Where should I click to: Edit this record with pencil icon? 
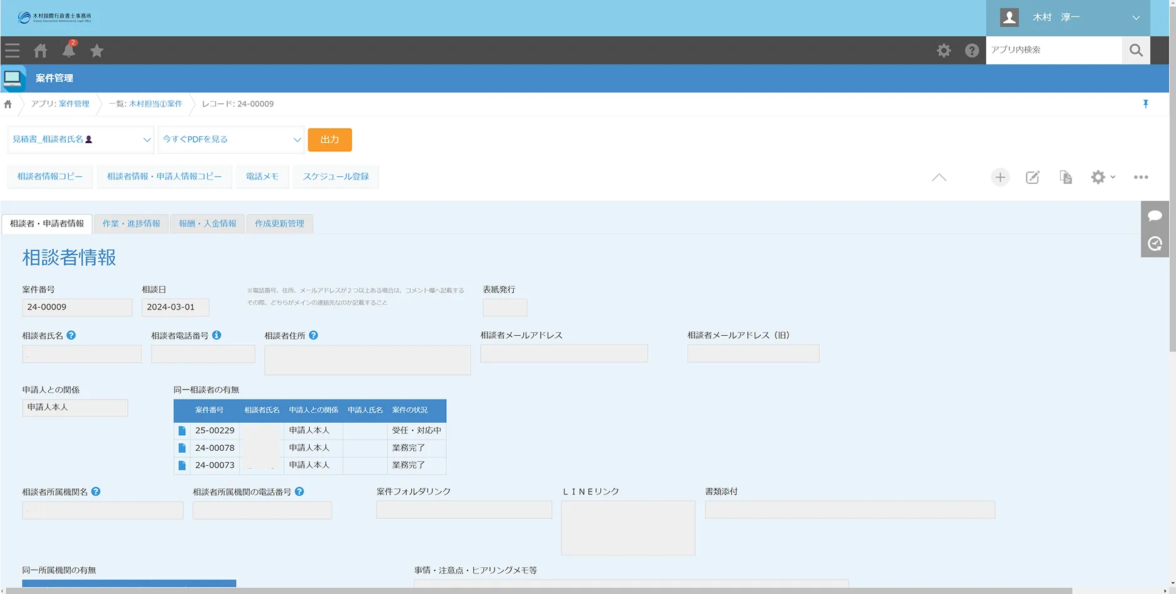(x=1033, y=178)
